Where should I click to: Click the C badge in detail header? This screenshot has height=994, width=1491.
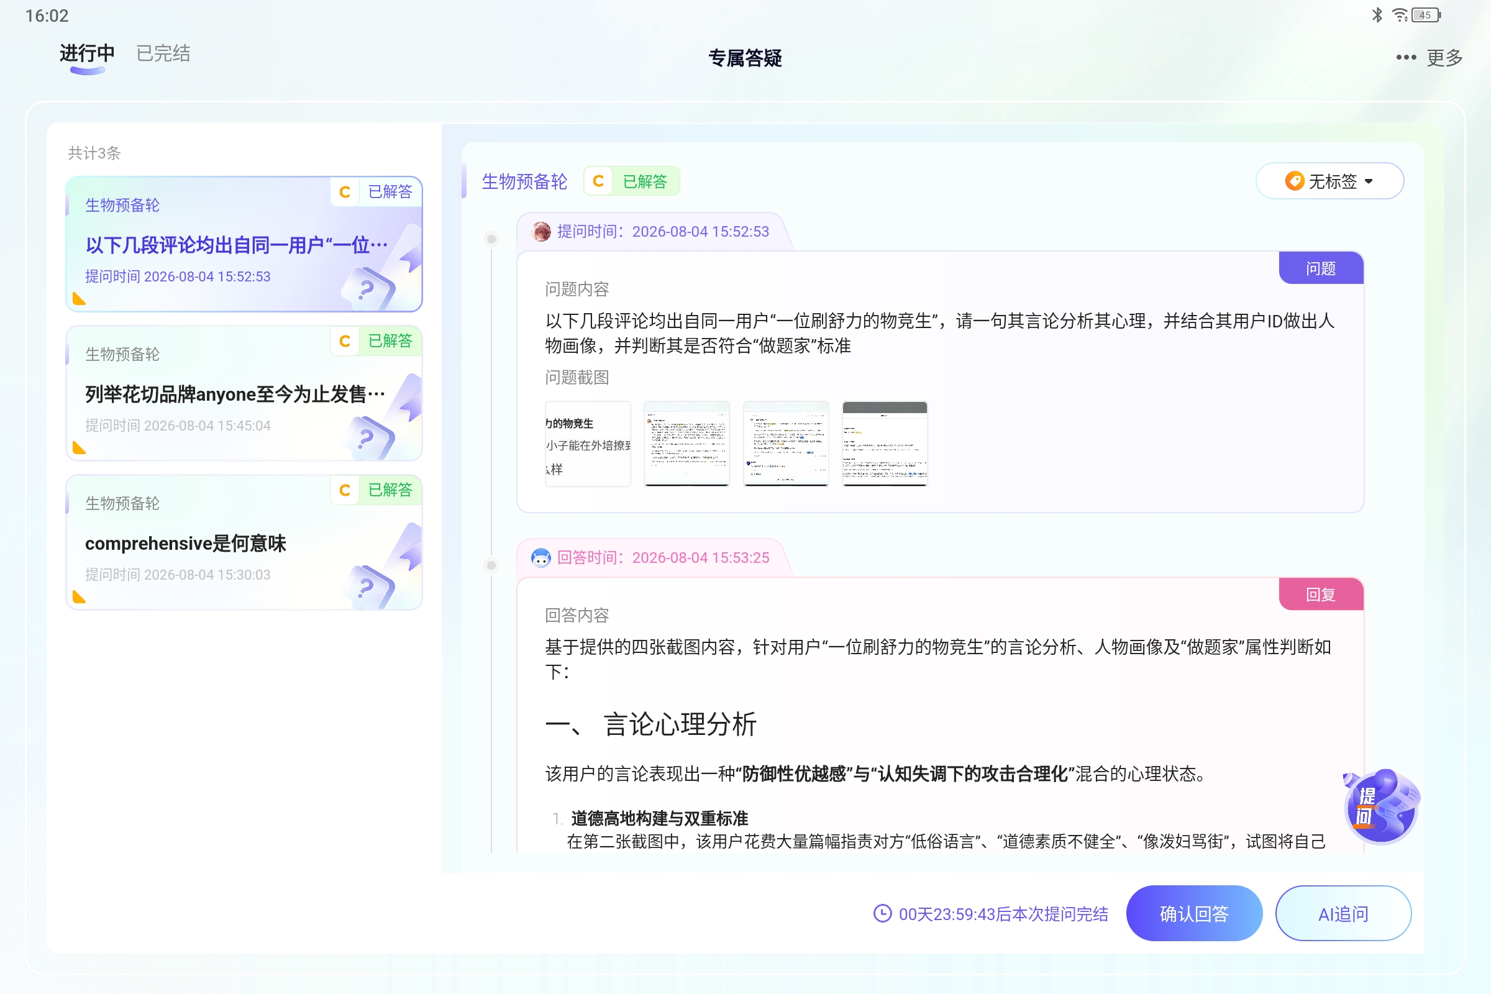coord(598,181)
